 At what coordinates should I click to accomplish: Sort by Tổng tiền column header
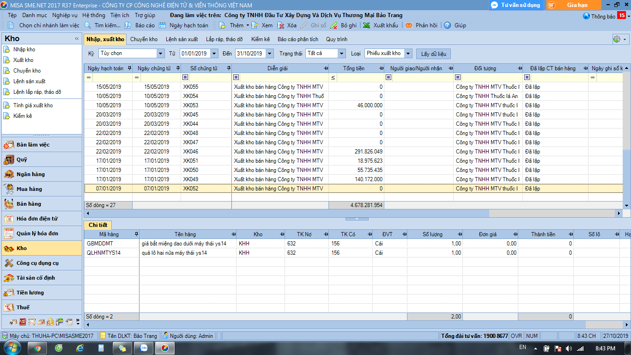coord(354,68)
